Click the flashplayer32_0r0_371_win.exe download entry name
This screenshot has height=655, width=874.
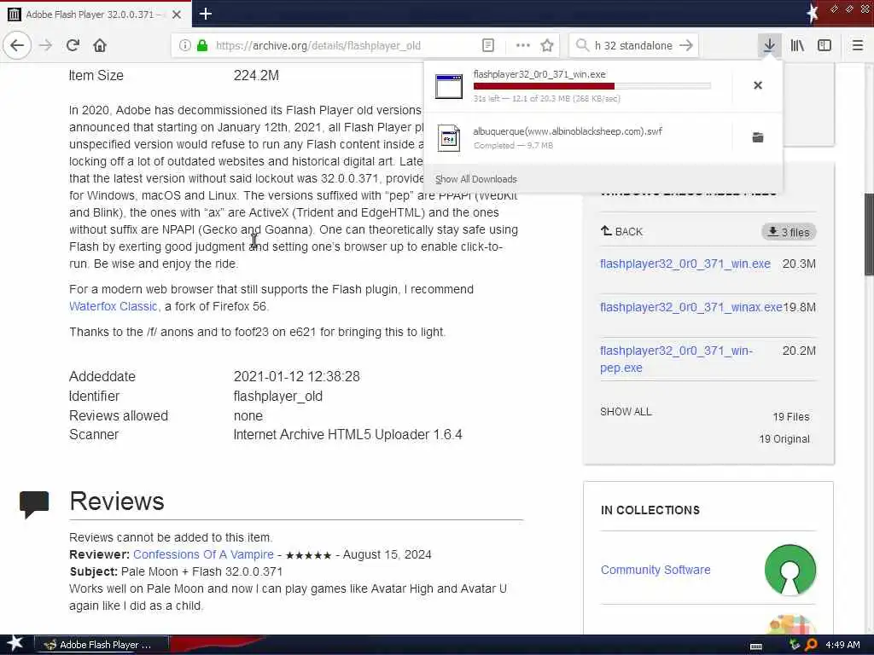[x=539, y=74]
